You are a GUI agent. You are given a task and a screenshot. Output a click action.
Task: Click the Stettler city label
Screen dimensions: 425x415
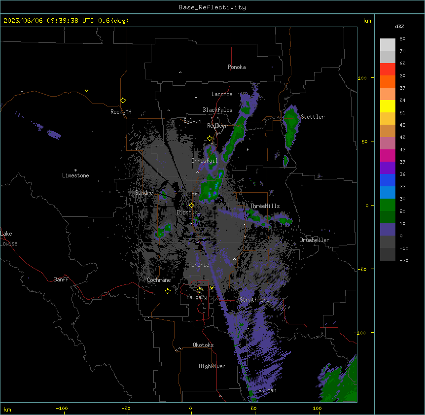[x=313, y=117]
